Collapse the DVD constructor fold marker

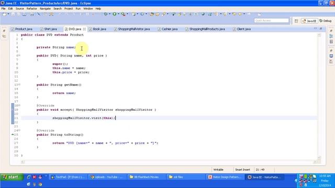pyautogui.click(x=19, y=55)
